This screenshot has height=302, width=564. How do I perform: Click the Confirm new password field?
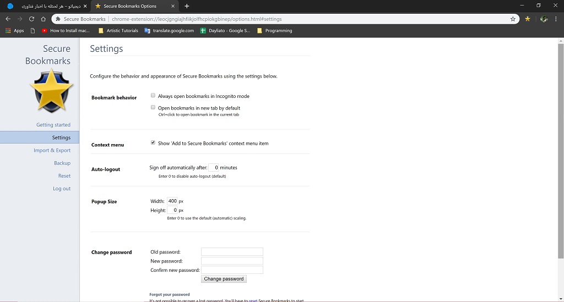pyautogui.click(x=232, y=270)
